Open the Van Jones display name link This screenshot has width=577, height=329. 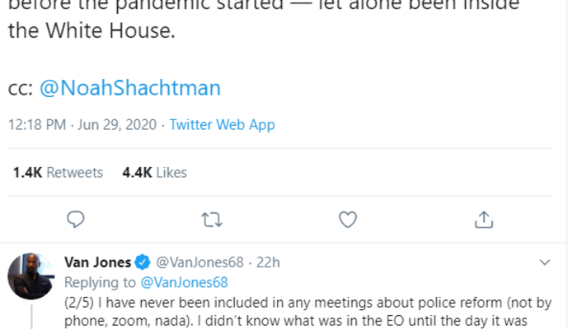[97, 263]
